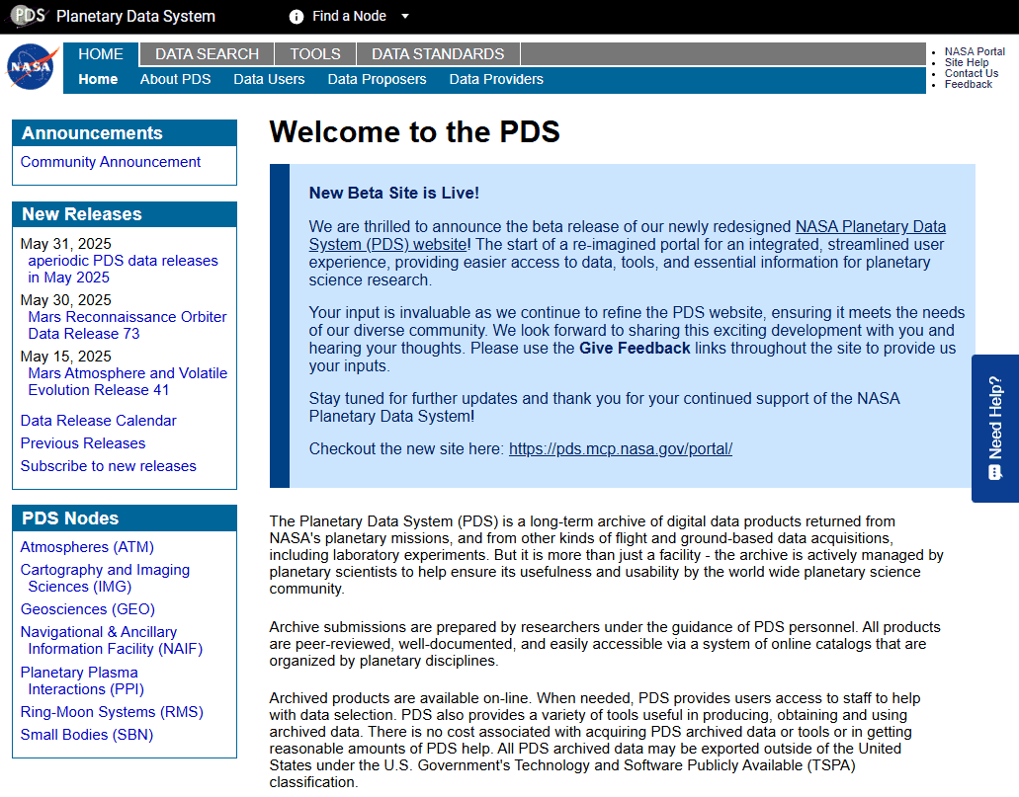
Task: Open the About PDS submenu item
Action: pos(176,79)
